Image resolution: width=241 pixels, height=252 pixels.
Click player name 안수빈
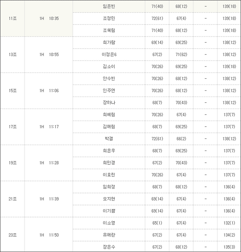pos(109,79)
